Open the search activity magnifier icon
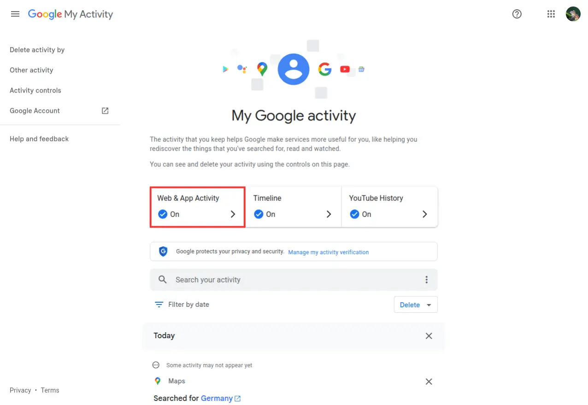The image size is (588, 405). (162, 279)
